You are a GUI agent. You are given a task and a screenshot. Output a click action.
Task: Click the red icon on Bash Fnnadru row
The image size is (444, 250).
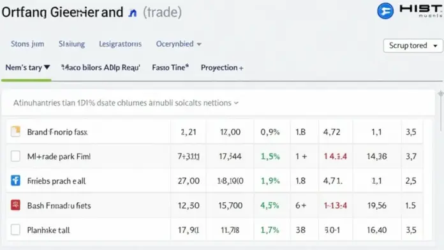click(15, 205)
